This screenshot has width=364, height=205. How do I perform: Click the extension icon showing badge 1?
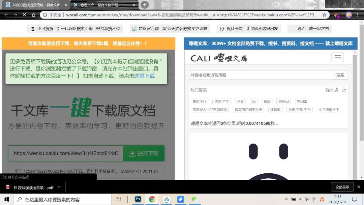click(x=337, y=15)
